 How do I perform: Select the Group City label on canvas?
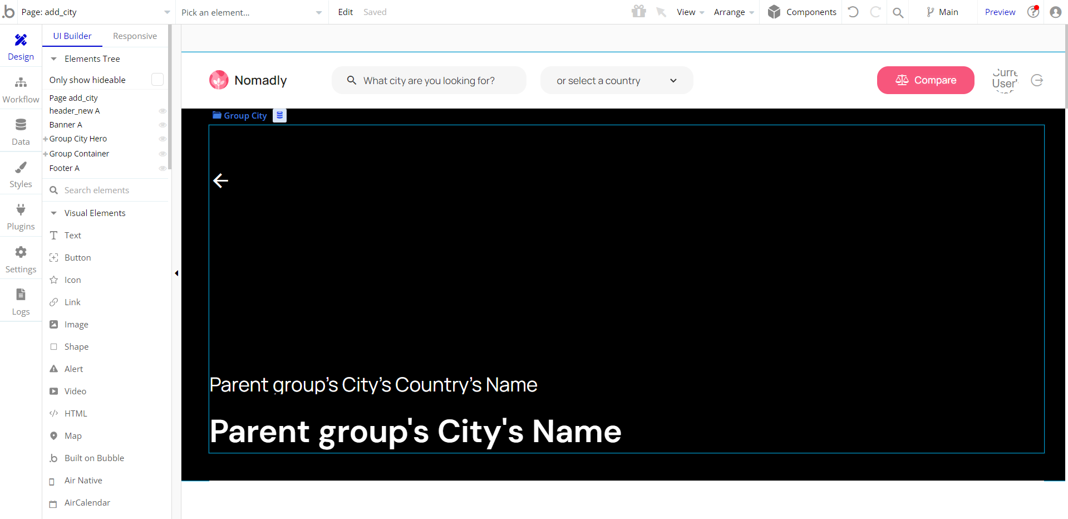tap(240, 115)
